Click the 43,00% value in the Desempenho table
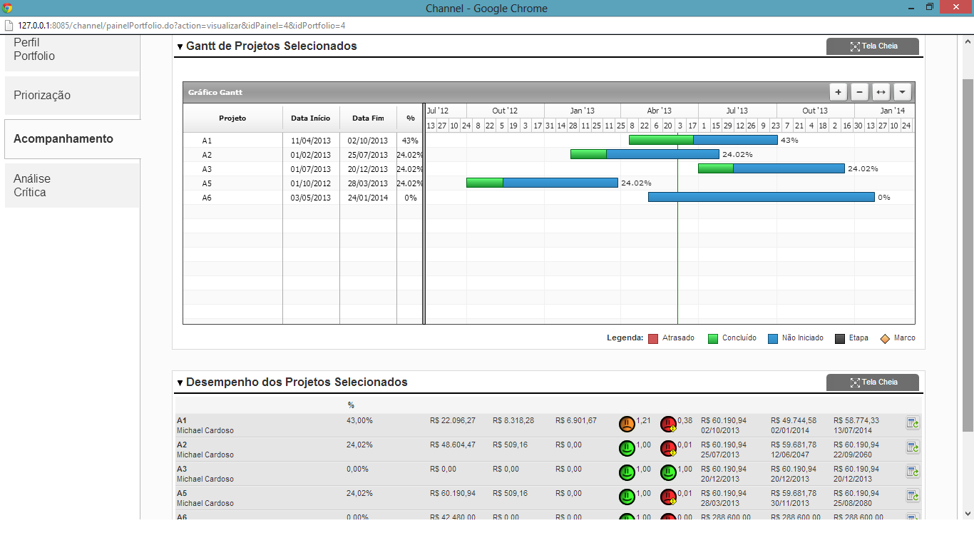 pos(359,421)
